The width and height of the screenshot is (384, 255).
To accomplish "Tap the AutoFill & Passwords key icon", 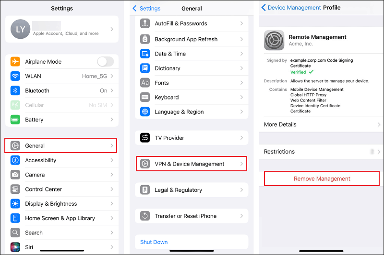I will (145, 23).
